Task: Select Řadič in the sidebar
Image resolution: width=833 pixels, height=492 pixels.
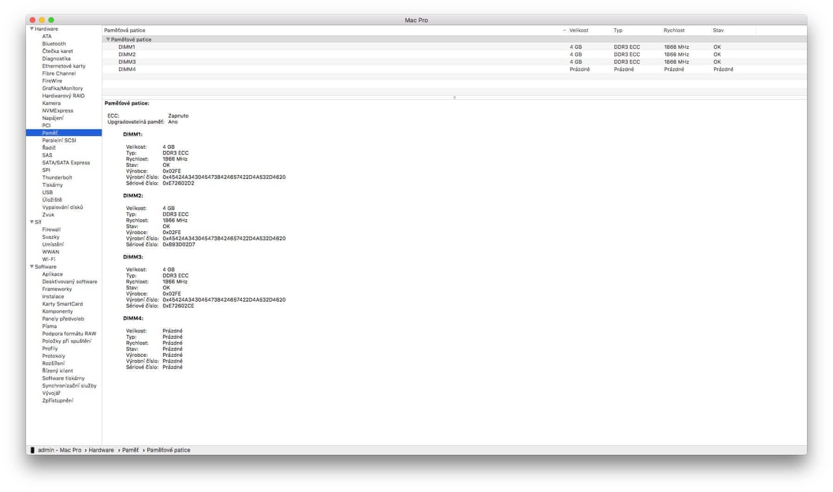Action: pos(49,148)
